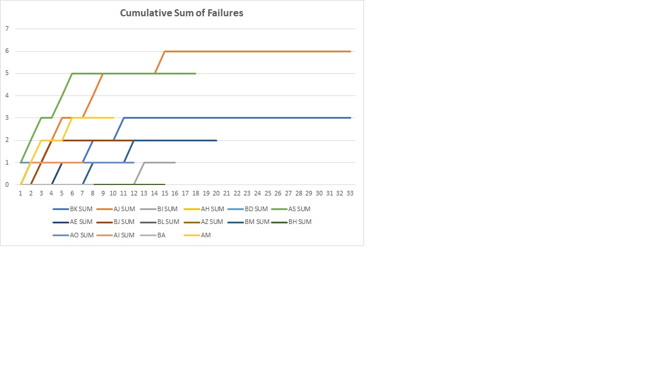The width and height of the screenshot is (671, 377).
Task: Click the AO SUM legend entry
Action: (82, 235)
